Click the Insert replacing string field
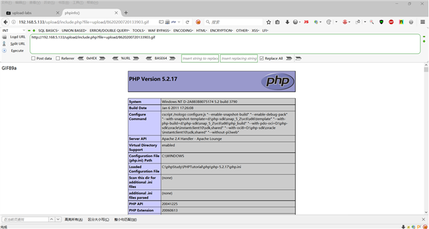 [x=239, y=58]
